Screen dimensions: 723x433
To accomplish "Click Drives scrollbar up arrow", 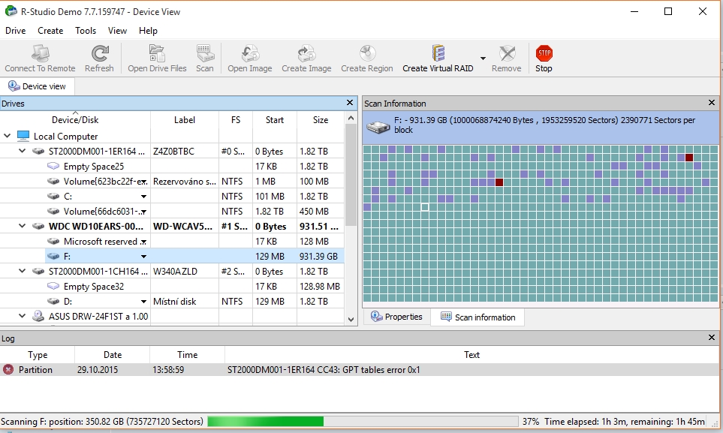I will (351, 118).
